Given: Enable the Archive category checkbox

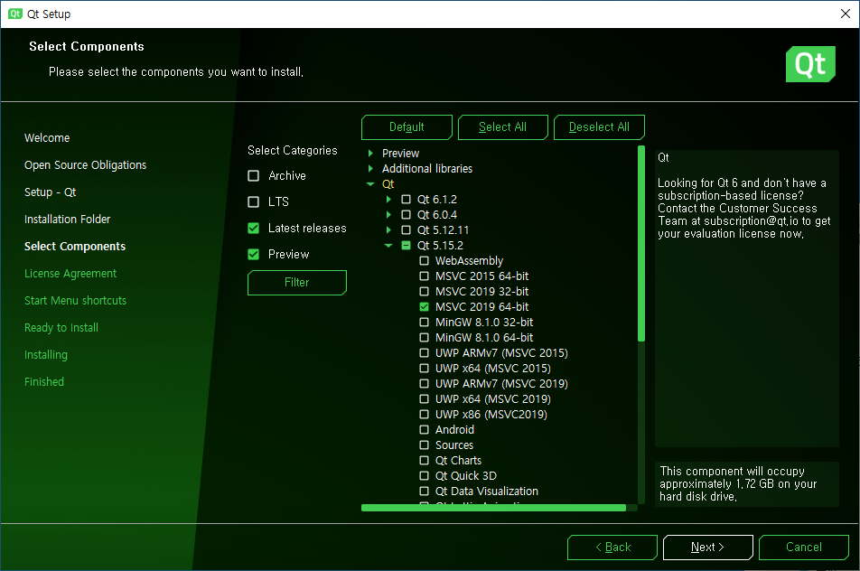Looking at the screenshot, I should point(254,176).
